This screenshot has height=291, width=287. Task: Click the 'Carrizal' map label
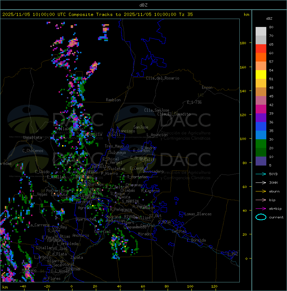tap(102, 232)
